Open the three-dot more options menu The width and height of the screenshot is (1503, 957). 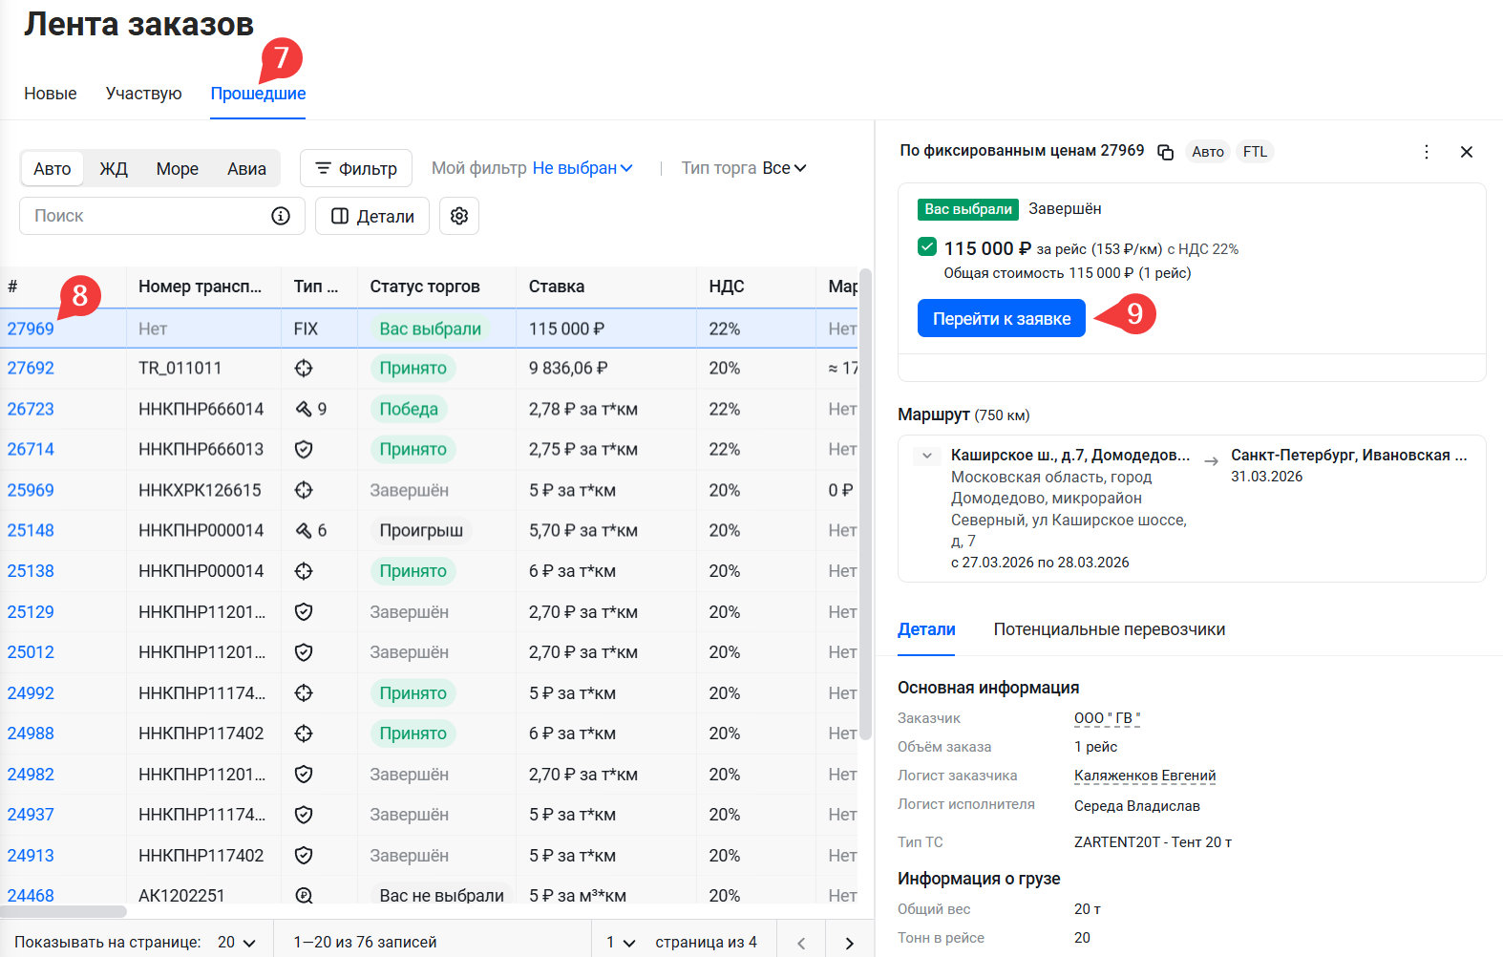pos(1426,152)
